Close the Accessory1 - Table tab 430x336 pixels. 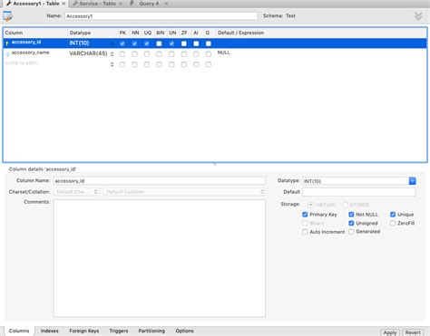click(x=64, y=4)
